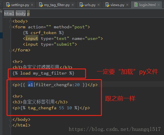Screen dimensions: 164x135
Task: Close the urls.py tab
Action: point(98,5)
